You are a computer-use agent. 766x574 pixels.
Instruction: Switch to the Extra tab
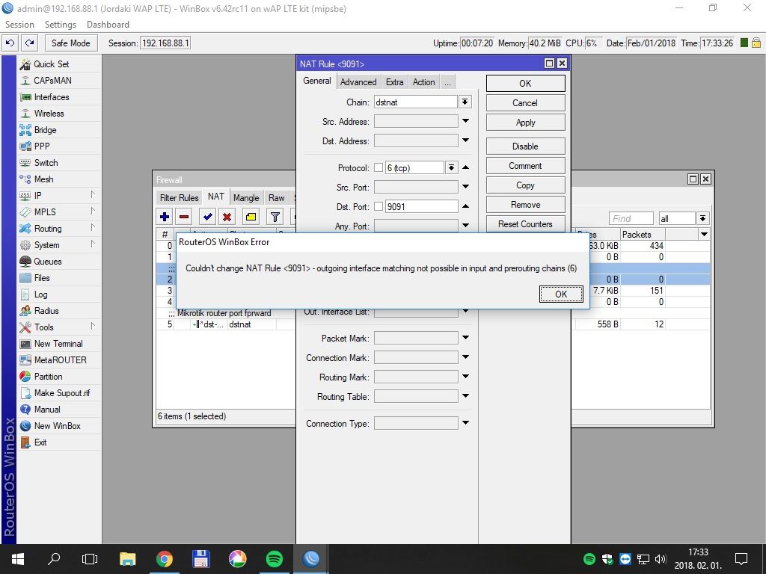[394, 82]
